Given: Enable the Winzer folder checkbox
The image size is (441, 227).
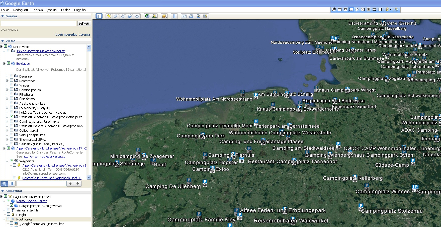Looking at the screenshot, I should (12, 85).
